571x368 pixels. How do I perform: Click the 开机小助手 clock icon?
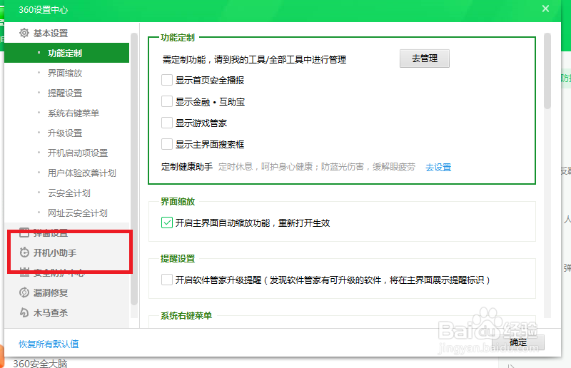tap(24, 252)
